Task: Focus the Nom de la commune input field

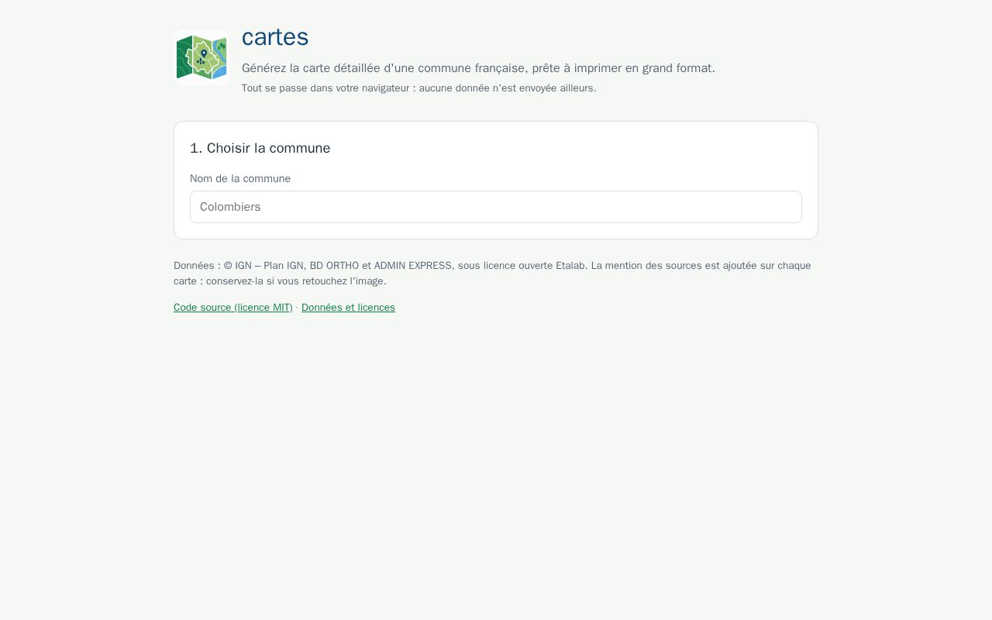Action: click(496, 207)
